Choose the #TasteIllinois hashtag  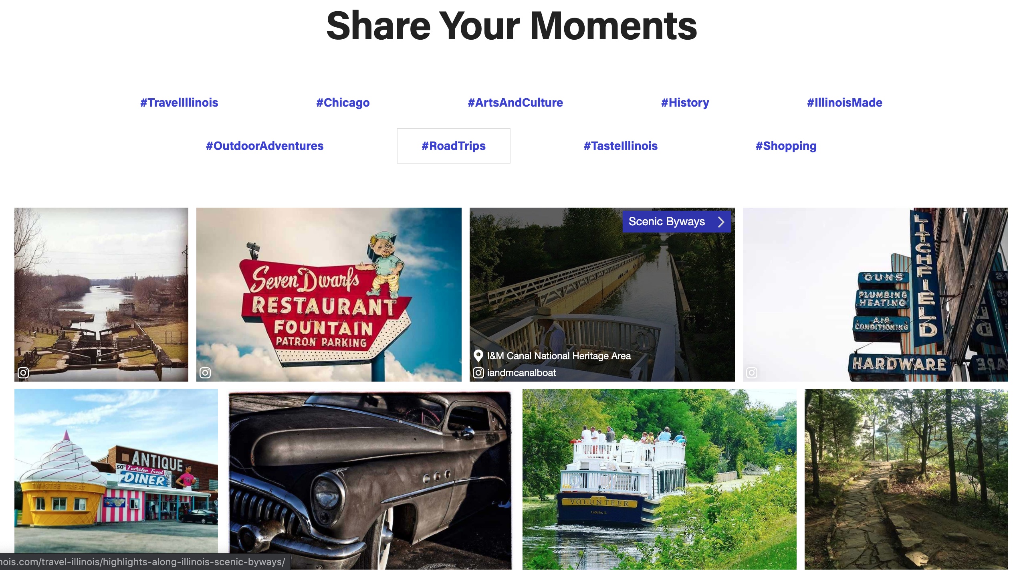click(x=621, y=146)
